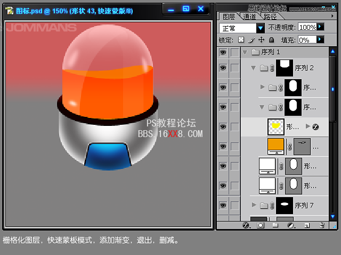Enable lock transparent pixels
Viewport: 341px width, 255px height.
tap(241, 40)
